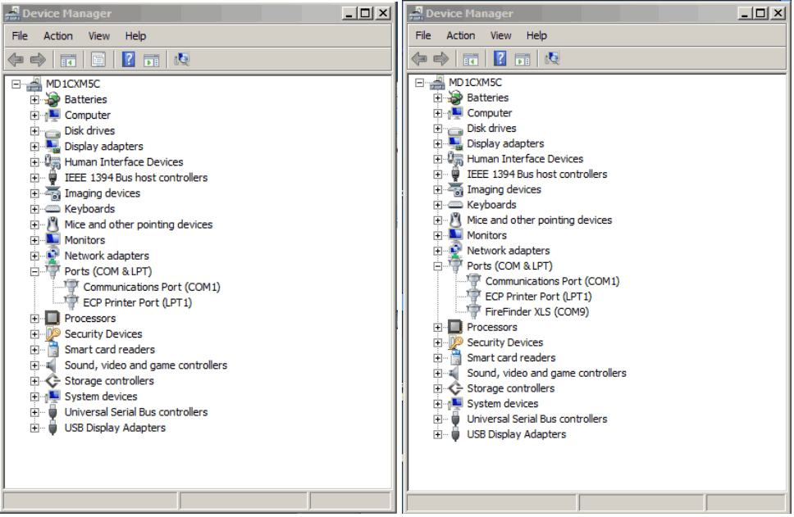
Task: Click Disk drives icon in left window
Action: pos(52,132)
